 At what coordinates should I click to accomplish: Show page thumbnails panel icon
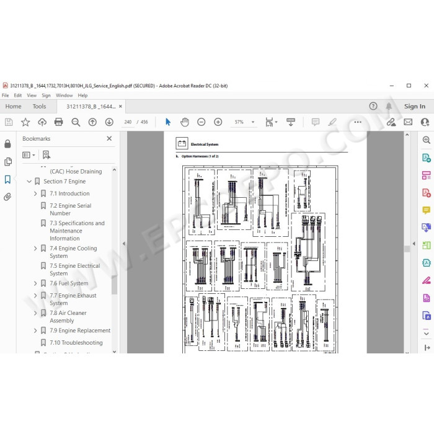(8, 162)
